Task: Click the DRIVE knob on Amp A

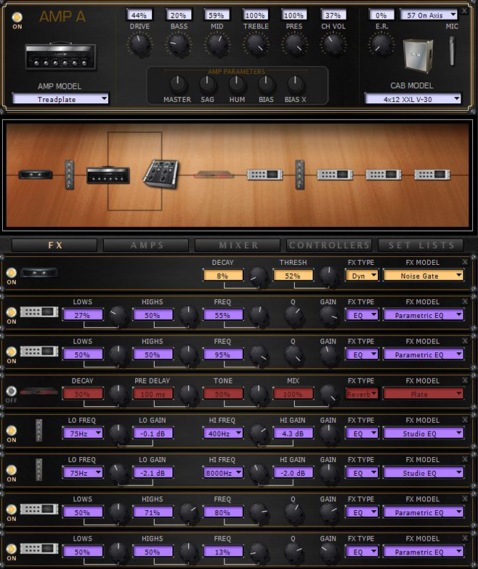Action: coord(139,44)
